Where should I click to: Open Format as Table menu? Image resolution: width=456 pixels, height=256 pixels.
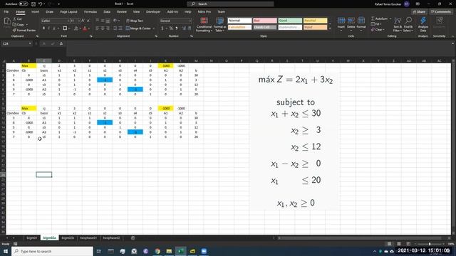[x=219, y=24]
